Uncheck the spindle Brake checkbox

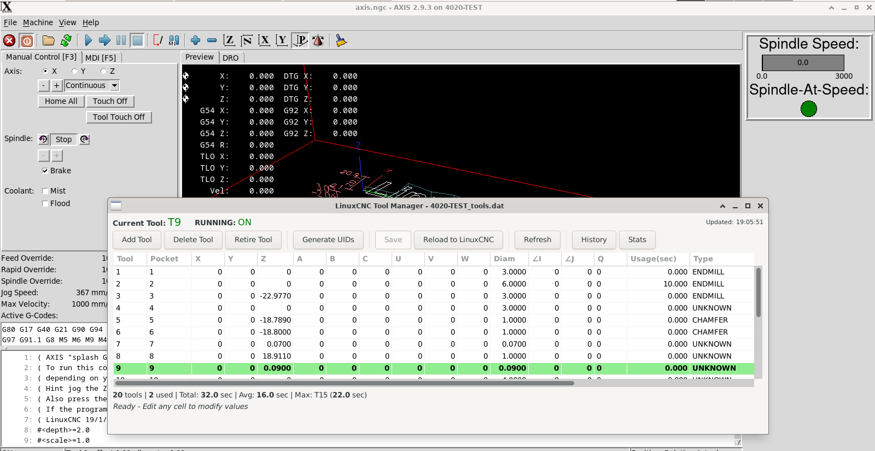pyautogui.click(x=45, y=171)
